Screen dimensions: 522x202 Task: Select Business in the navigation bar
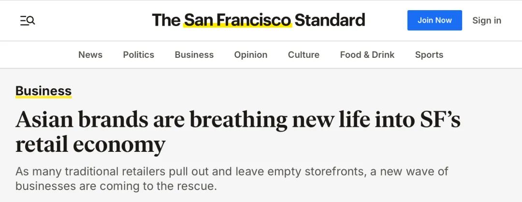click(x=194, y=54)
